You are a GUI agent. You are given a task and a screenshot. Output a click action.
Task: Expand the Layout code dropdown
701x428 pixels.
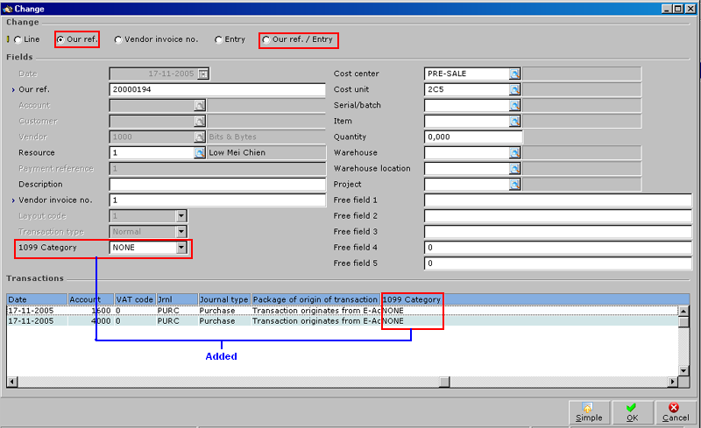tap(181, 216)
